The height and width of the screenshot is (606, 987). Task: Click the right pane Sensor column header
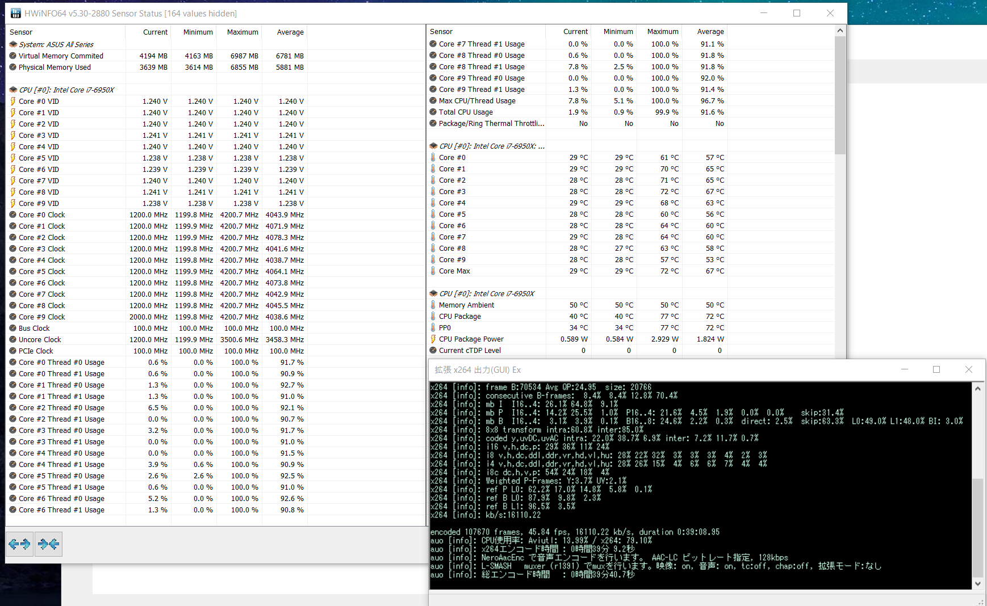coord(486,31)
